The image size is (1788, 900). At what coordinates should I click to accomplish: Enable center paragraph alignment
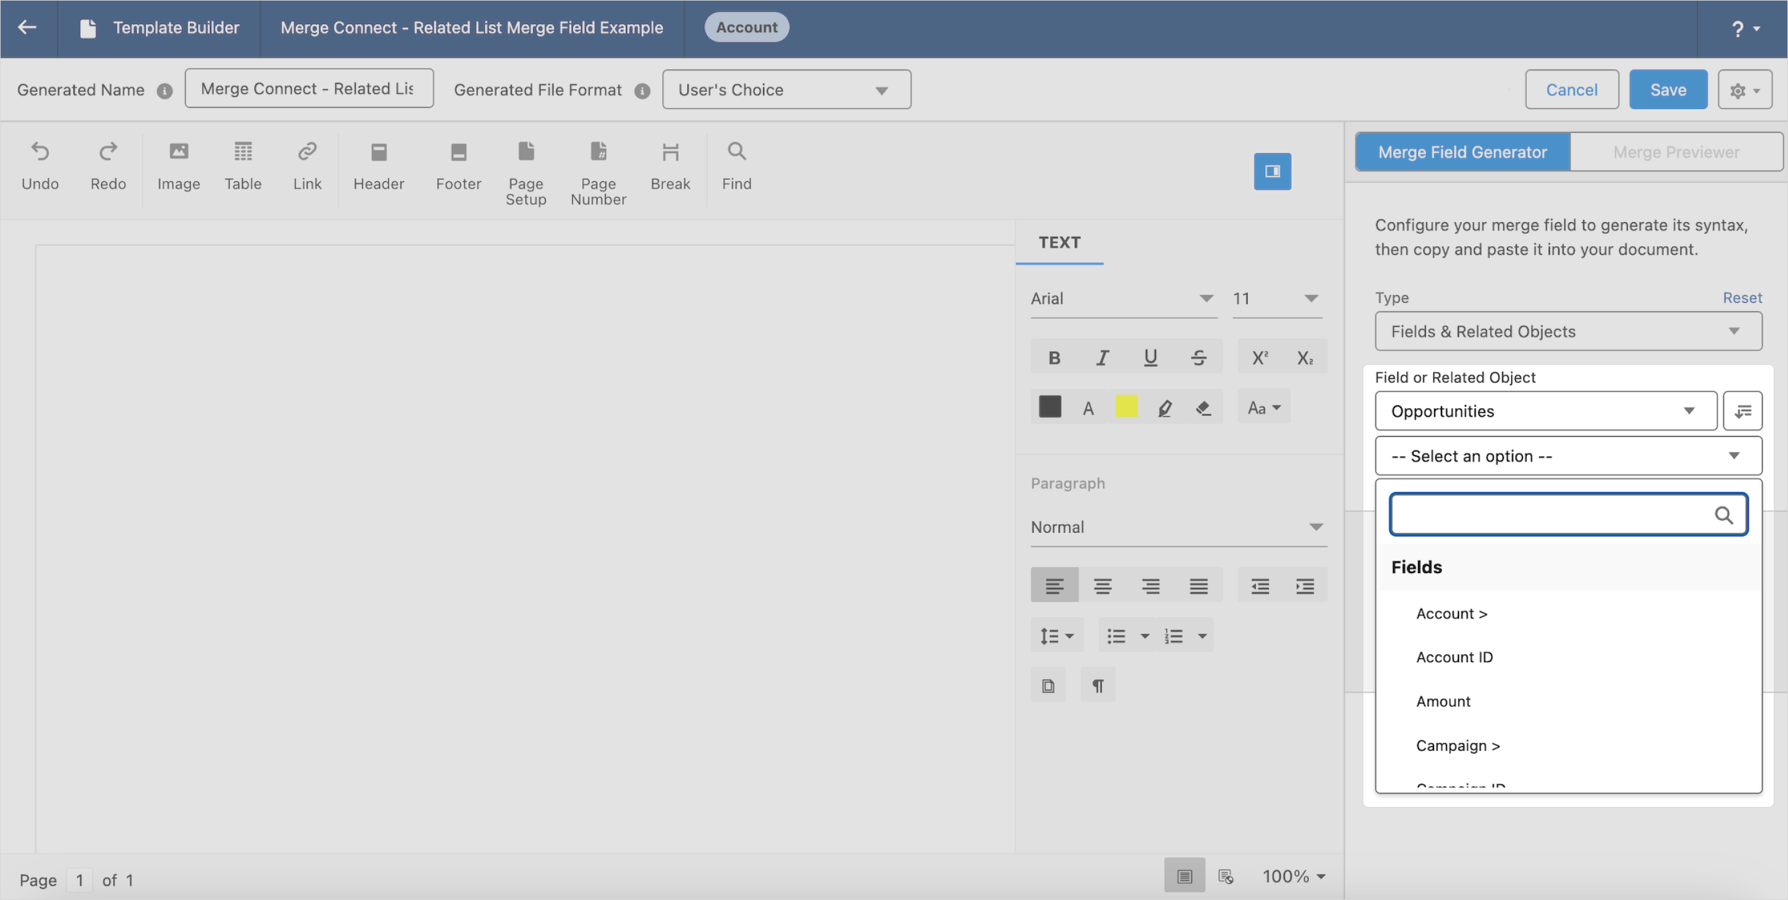(x=1102, y=586)
